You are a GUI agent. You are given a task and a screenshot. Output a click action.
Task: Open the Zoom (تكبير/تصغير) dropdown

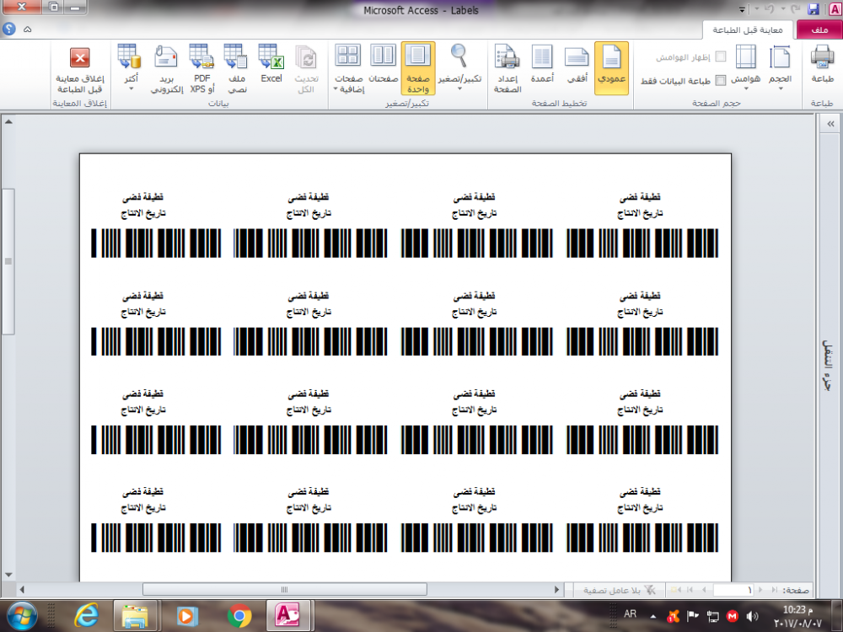coord(459,67)
